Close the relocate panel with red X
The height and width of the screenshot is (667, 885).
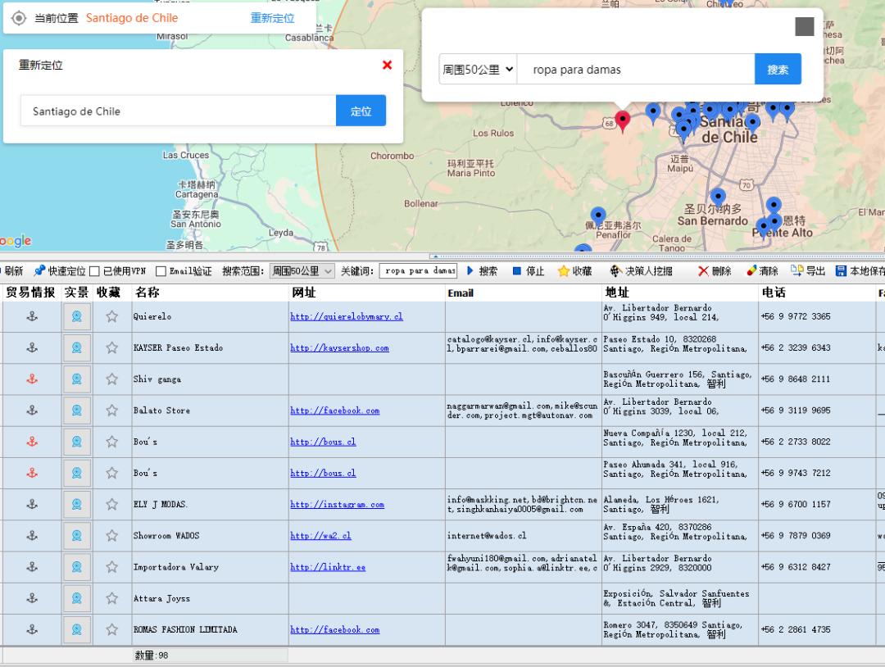click(387, 65)
